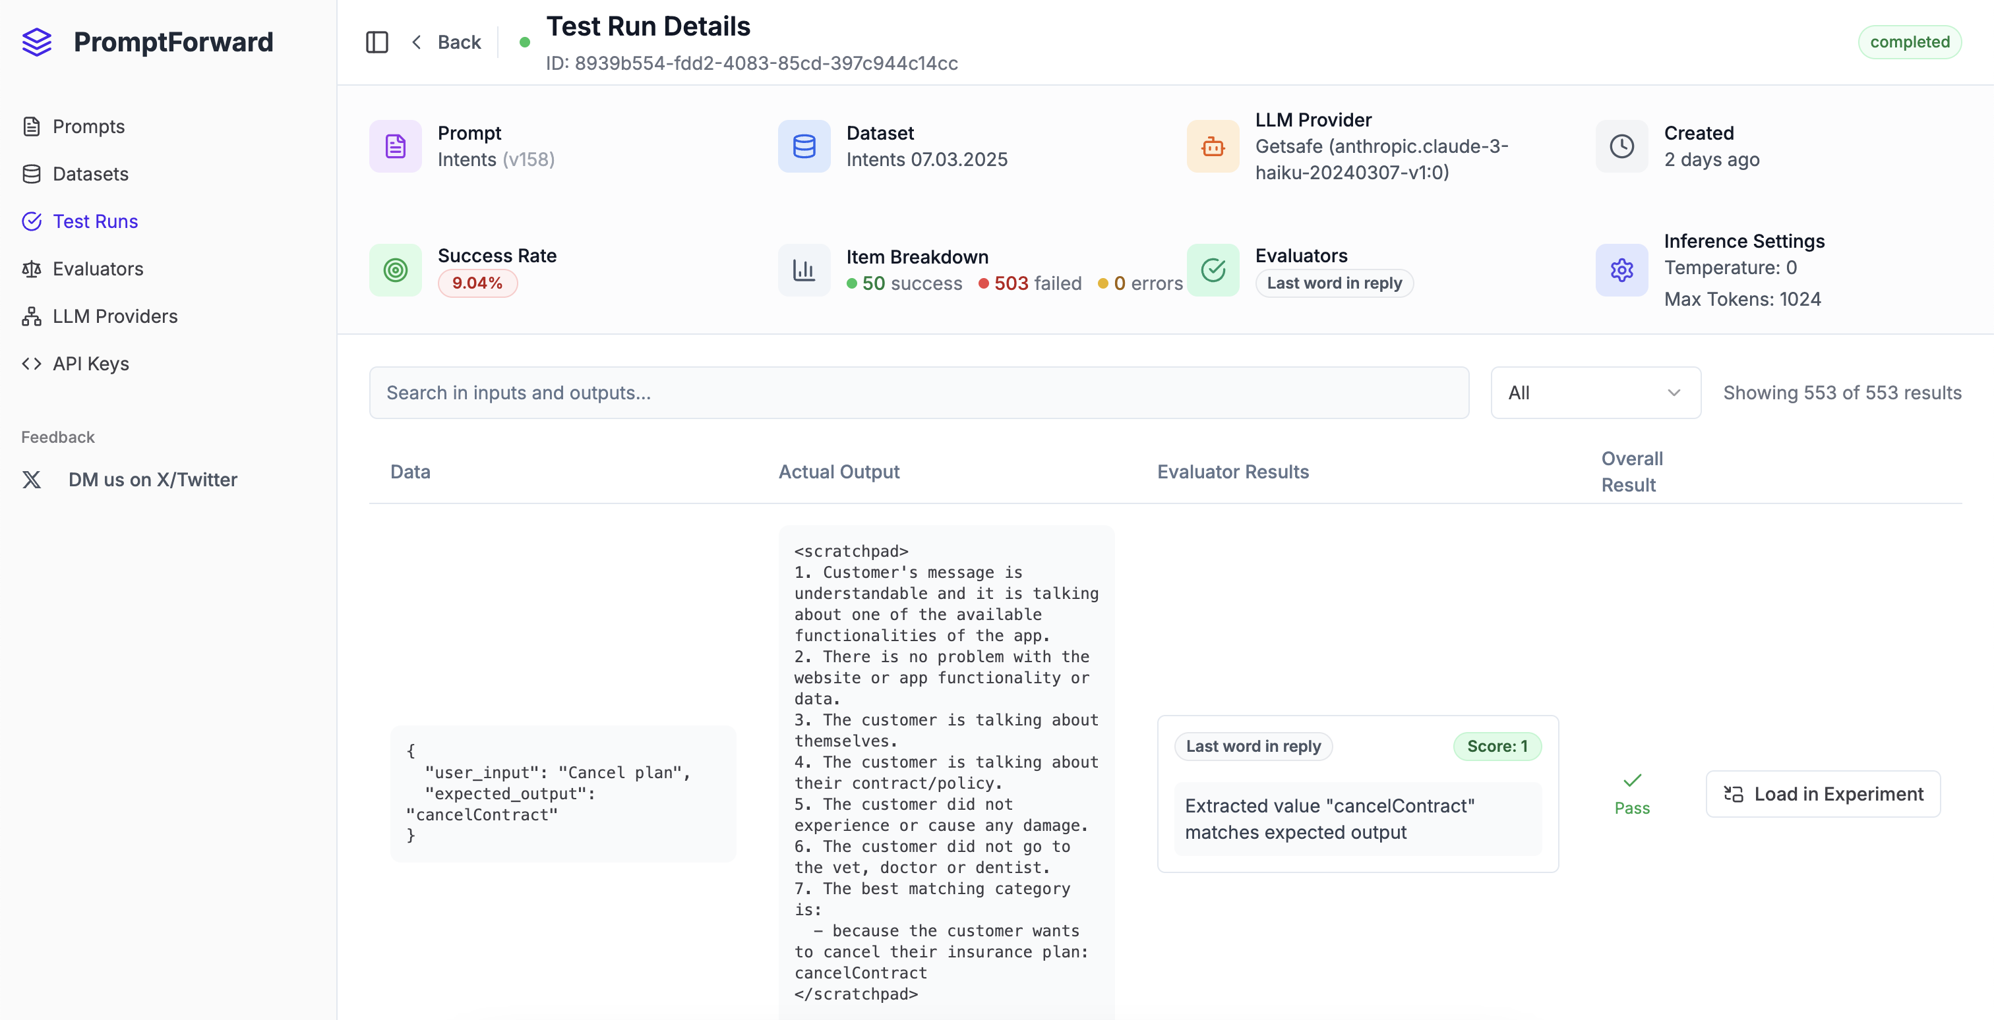Click the Load in Experiment button
Image resolution: width=1994 pixels, height=1020 pixels.
pos(1823,794)
